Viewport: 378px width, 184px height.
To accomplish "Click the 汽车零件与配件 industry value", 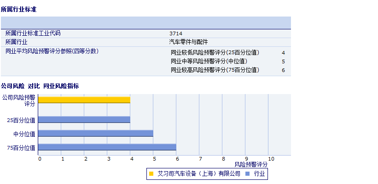I will tap(188, 42).
